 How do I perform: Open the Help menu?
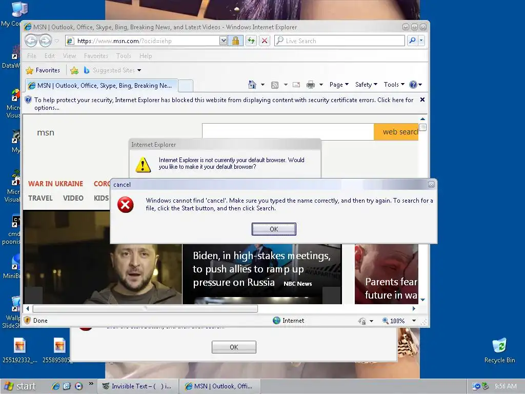(146, 56)
